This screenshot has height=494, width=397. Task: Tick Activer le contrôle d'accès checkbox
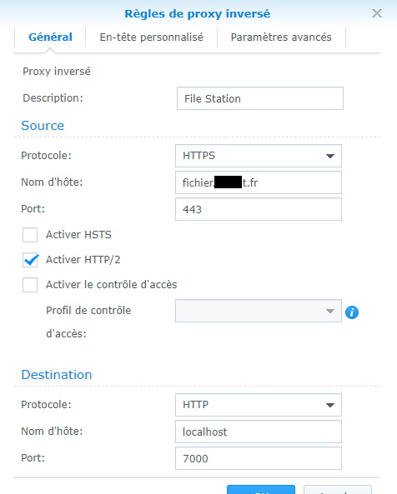point(30,285)
